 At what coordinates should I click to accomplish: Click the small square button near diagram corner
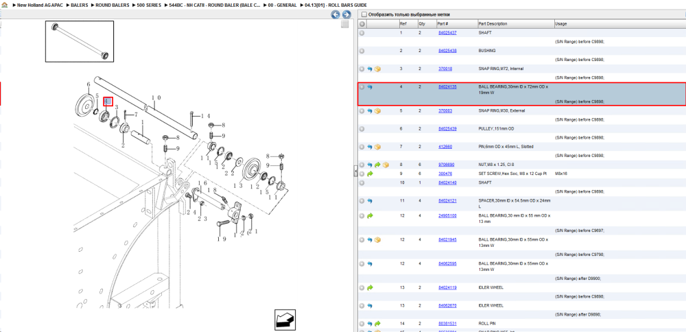345,24
